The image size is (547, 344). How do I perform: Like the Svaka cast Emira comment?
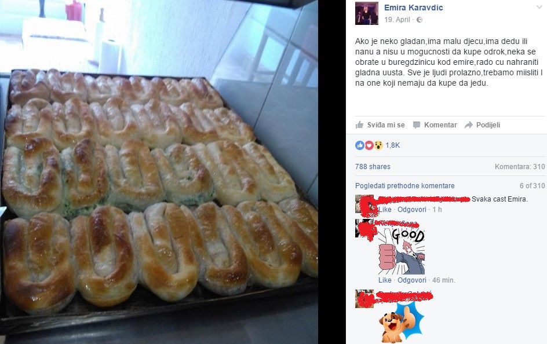pyautogui.click(x=385, y=210)
